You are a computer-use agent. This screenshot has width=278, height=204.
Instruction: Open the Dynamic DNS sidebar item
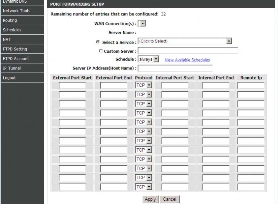tap(22, 2)
